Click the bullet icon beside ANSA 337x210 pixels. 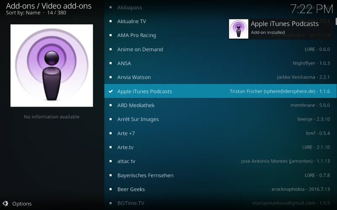(x=110, y=63)
